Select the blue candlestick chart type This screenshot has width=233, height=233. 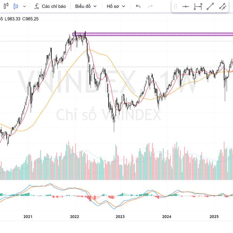(x=16, y=6)
